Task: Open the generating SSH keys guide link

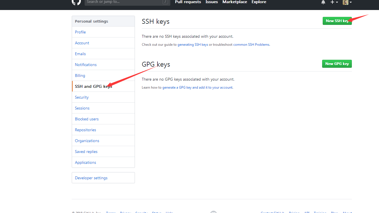Action: pyautogui.click(x=193, y=45)
